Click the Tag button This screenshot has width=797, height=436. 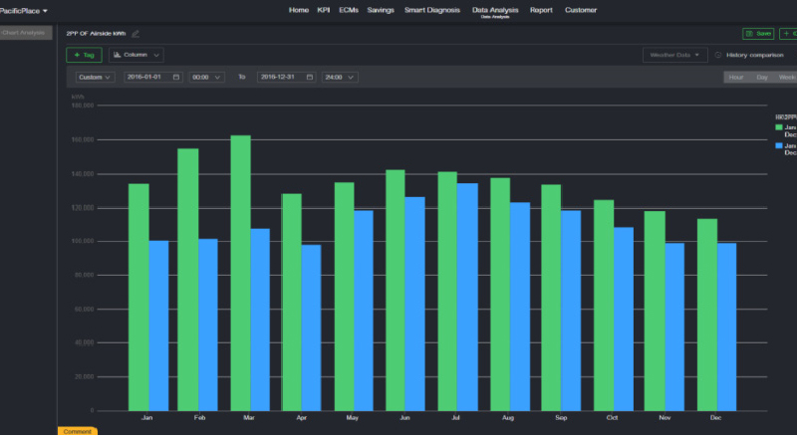84,55
